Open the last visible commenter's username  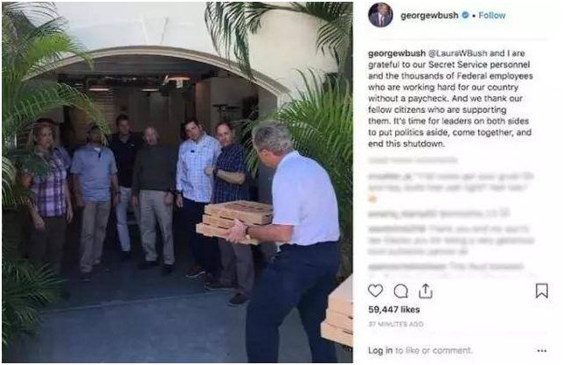point(407,266)
